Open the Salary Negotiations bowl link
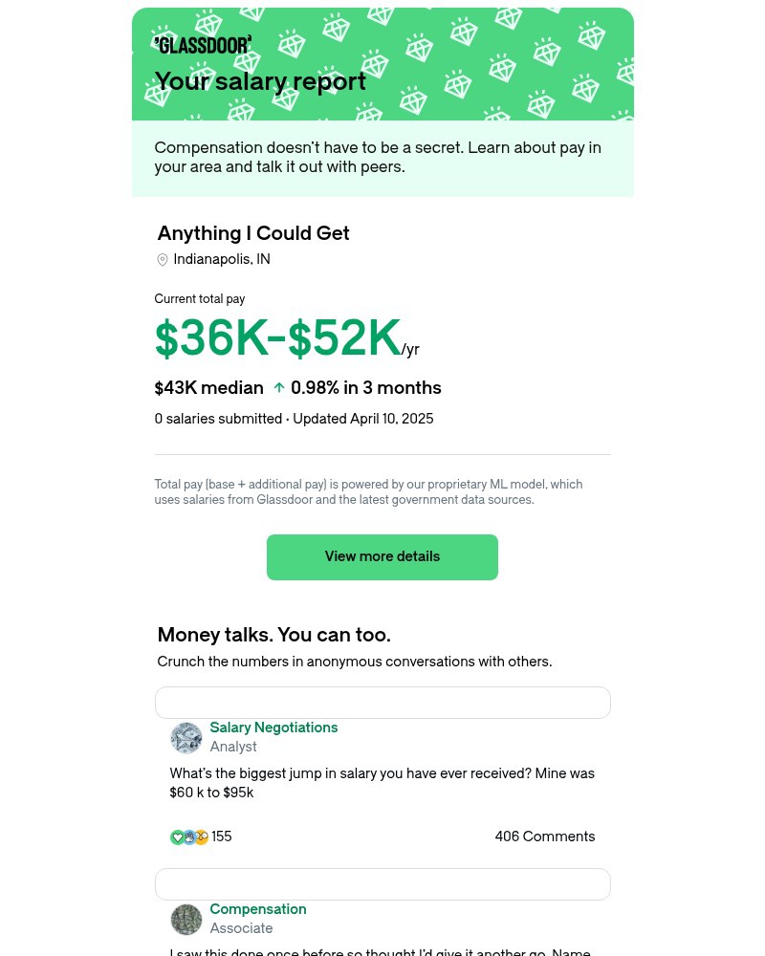The width and height of the screenshot is (765, 956). (273, 728)
